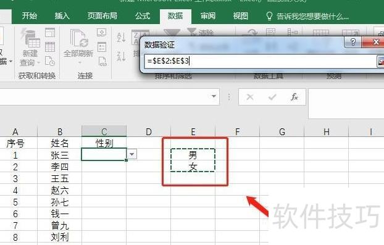This screenshot has width=384, height=245.
Task: Open the 视图 ribbon tab
Action: (x=241, y=16)
